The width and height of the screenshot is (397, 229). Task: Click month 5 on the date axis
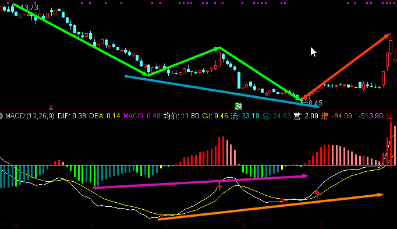pyautogui.click(x=166, y=225)
